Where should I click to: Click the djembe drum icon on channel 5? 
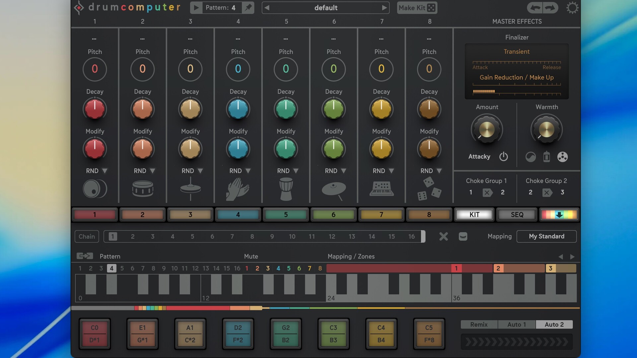coord(286,189)
